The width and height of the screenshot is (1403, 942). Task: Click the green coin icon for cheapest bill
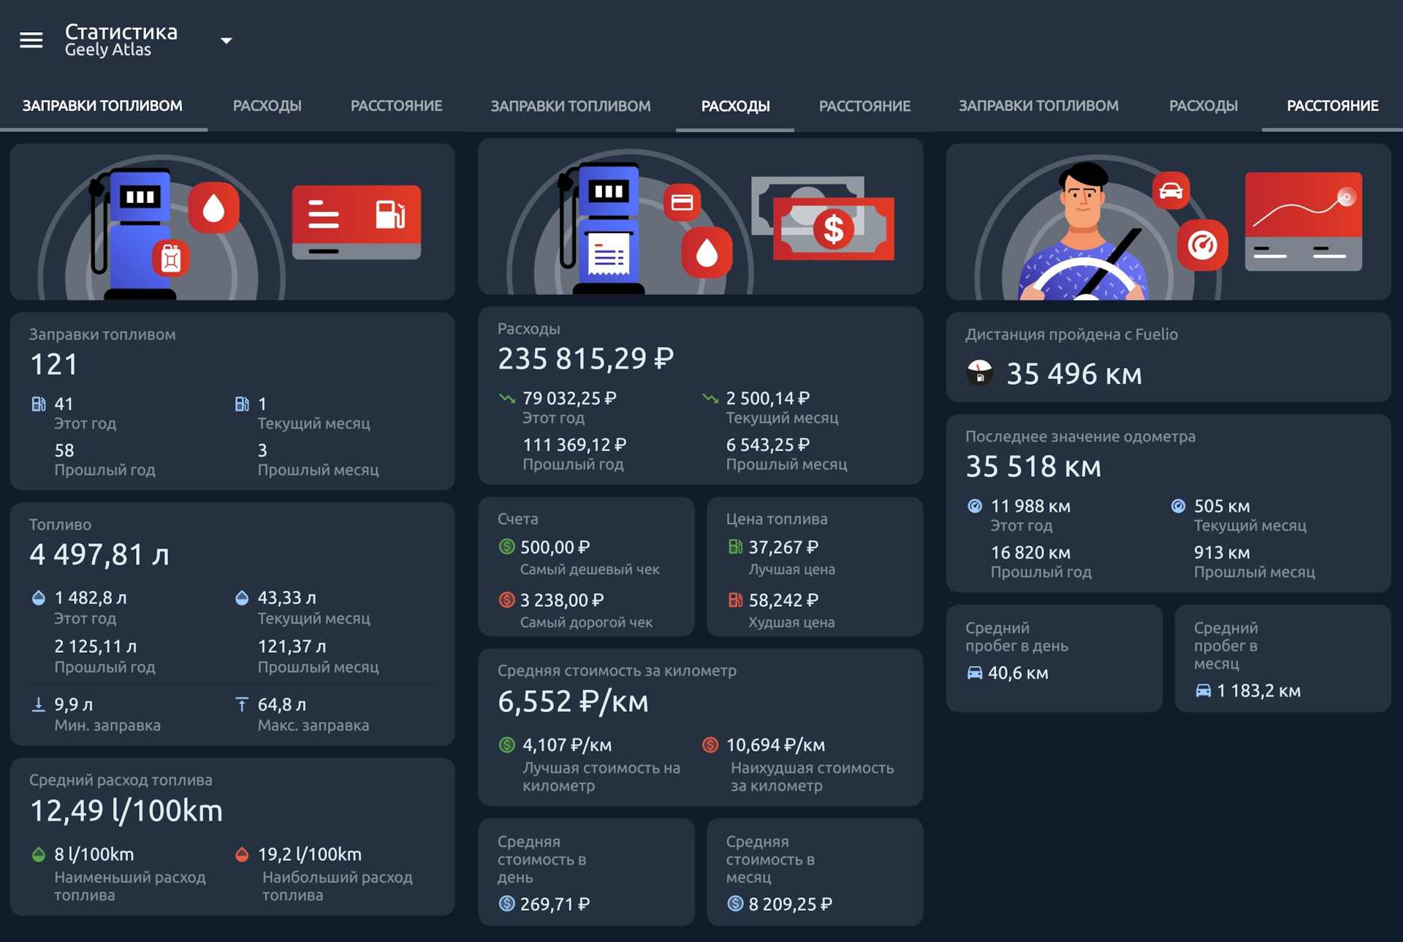pyautogui.click(x=507, y=547)
